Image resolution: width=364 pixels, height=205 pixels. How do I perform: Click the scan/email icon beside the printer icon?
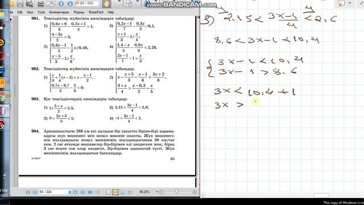[50, 4]
